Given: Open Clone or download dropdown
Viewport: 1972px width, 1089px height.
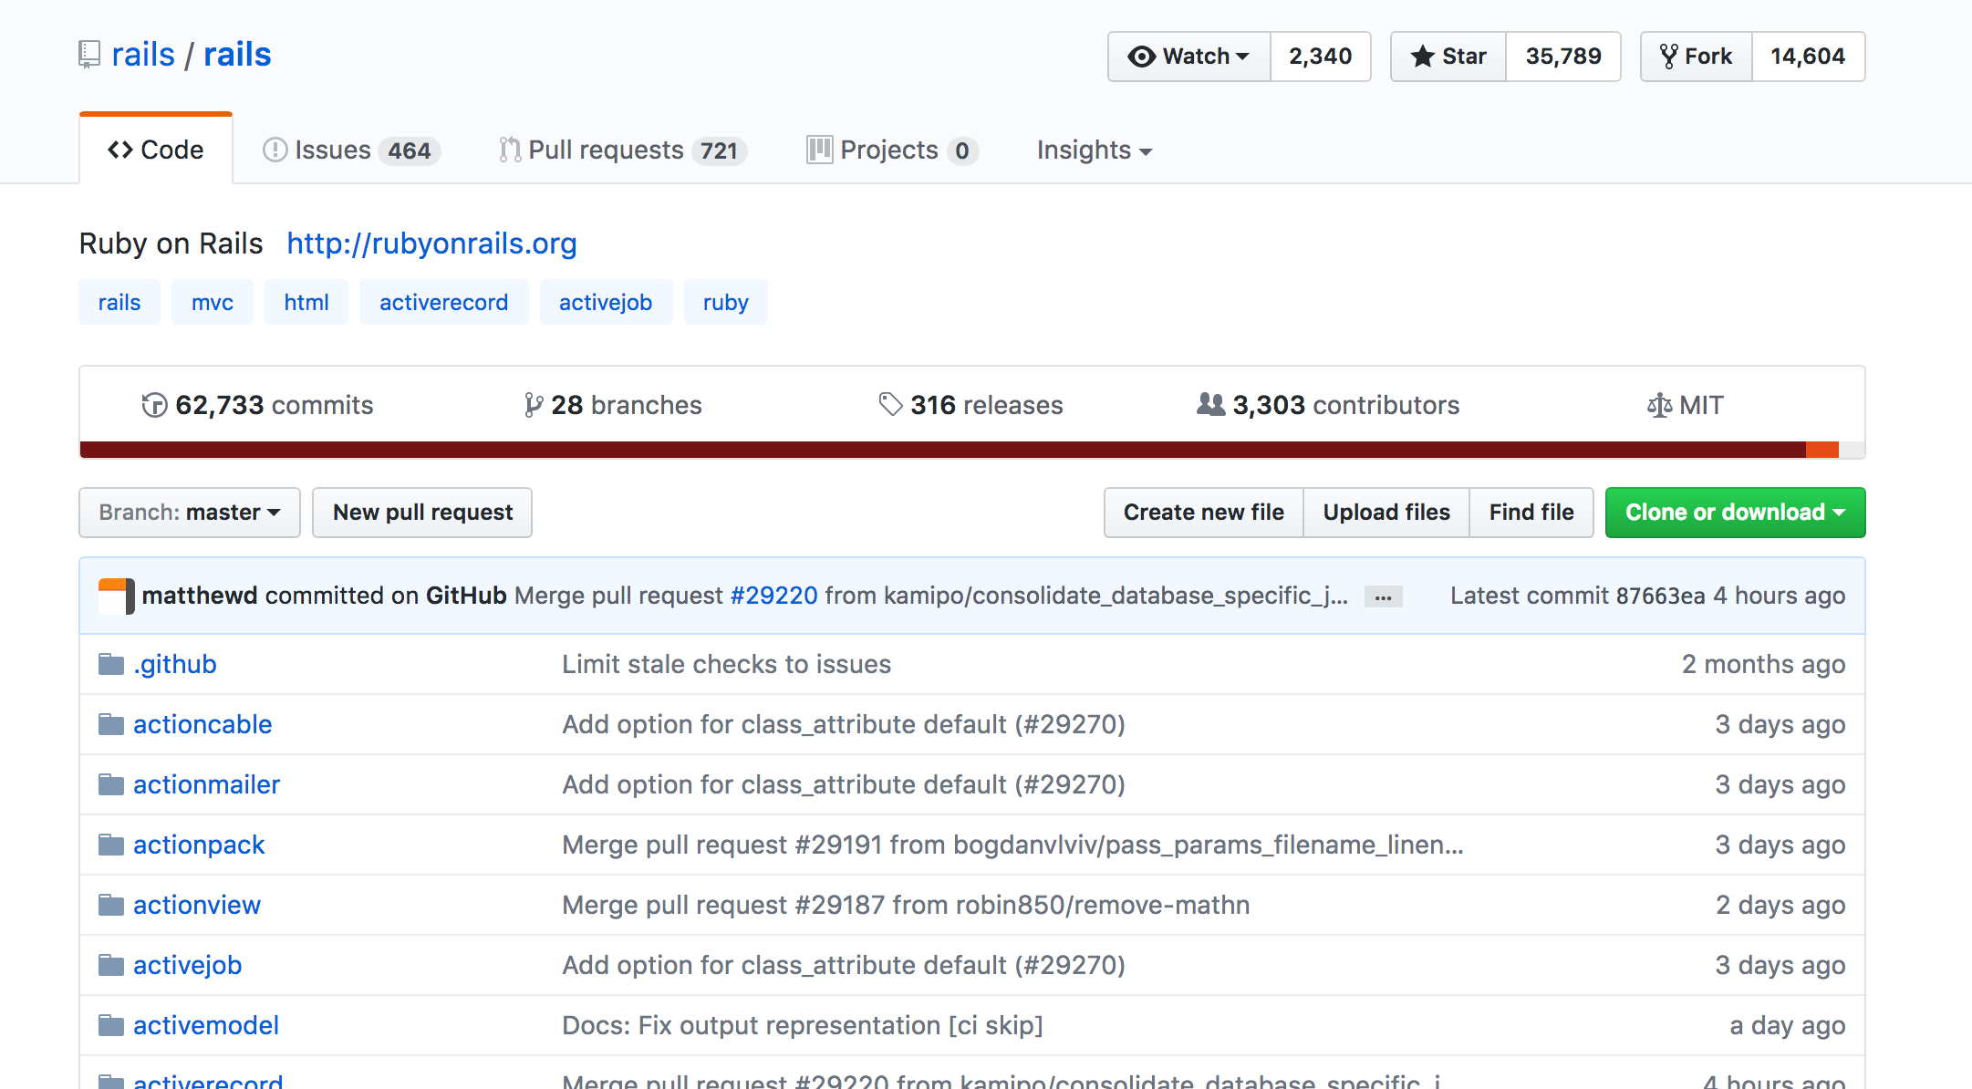Looking at the screenshot, I should pos(1735,513).
